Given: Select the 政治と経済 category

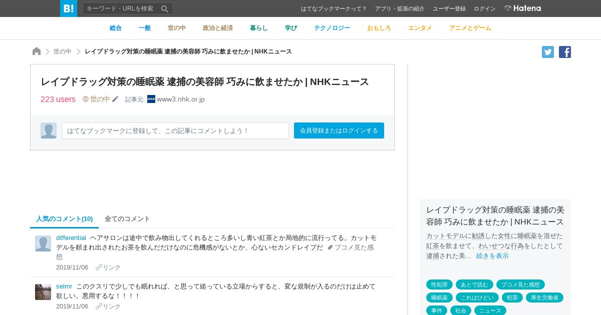Looking at the screenshot, I should coord(218,28).
